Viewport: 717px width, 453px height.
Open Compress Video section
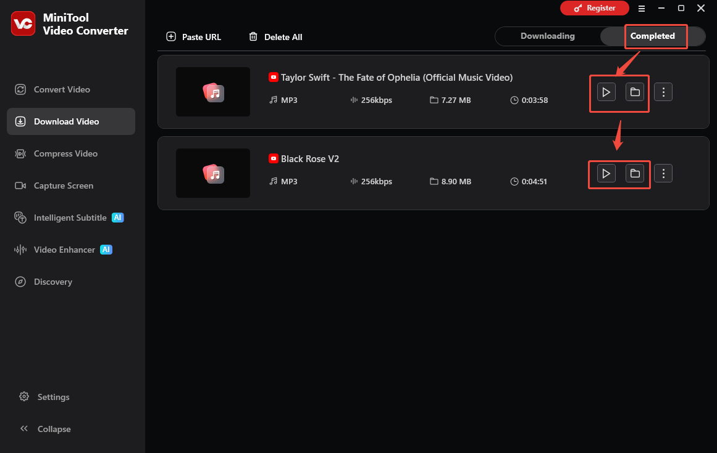click(71, 153)
